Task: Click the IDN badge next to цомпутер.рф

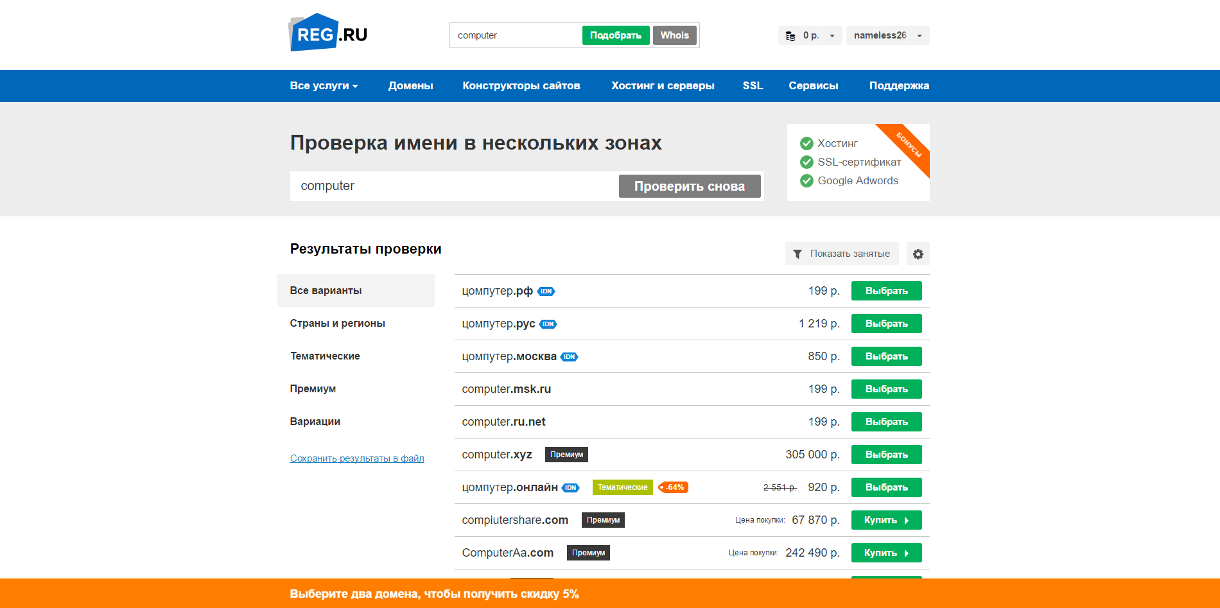Action: point(546,291)
